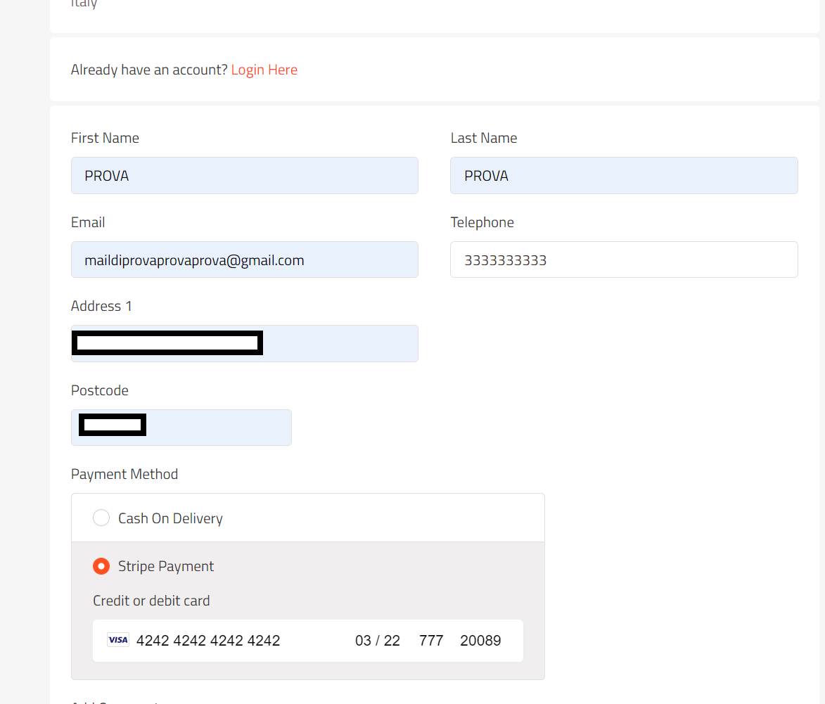Click the Stripe Payment section area
The image size is (825, 704).
307,610
